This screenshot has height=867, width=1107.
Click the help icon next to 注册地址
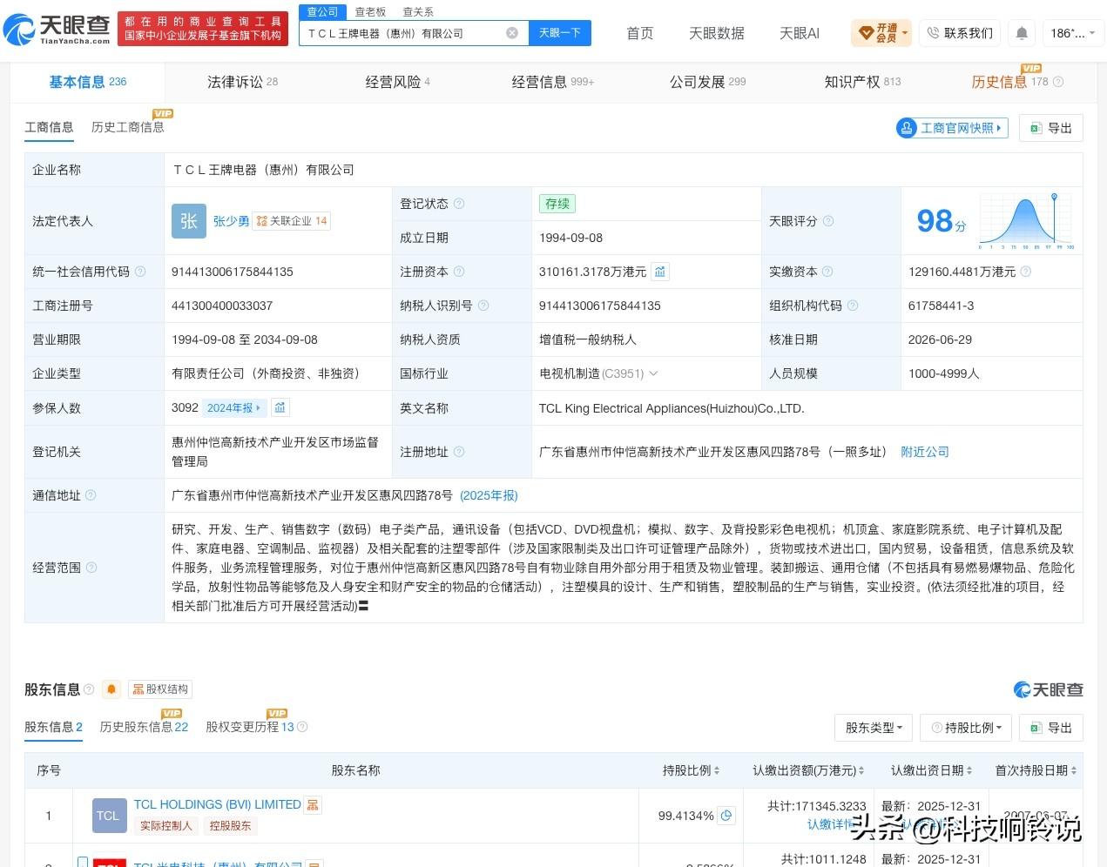459,452
